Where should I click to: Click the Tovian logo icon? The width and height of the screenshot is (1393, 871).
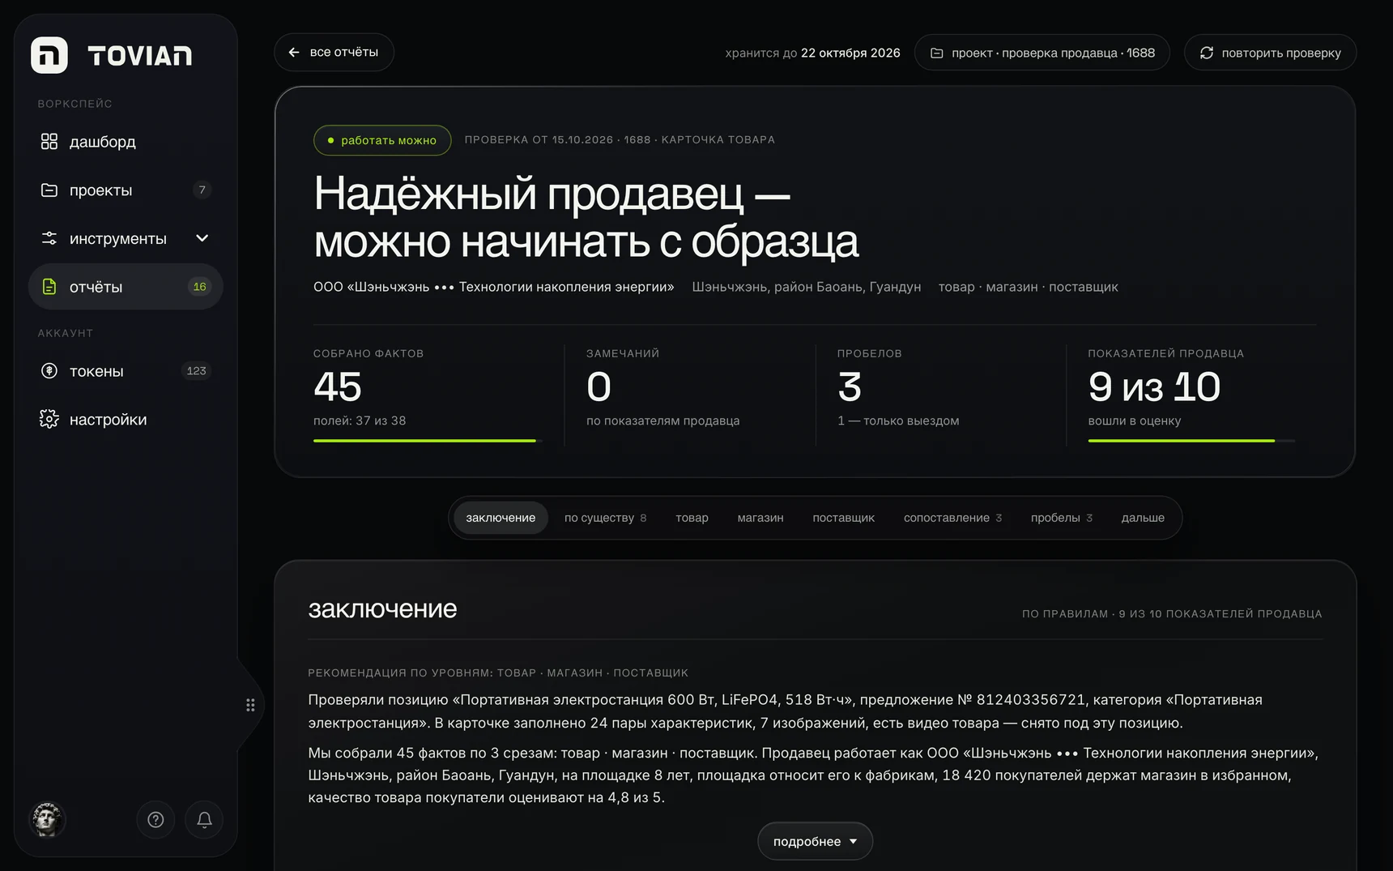(49, 55)
